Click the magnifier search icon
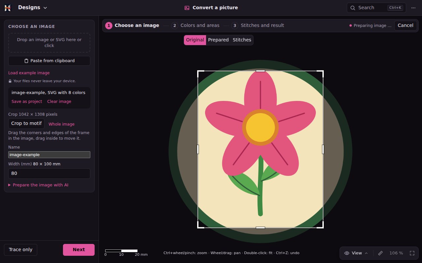The height and width of the screenshot is (263, 422). pyautogui.click(x=353, y=8)
